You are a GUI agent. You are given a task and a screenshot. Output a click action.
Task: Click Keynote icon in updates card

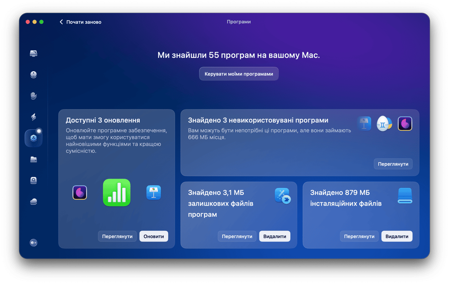tap(154, 192)
